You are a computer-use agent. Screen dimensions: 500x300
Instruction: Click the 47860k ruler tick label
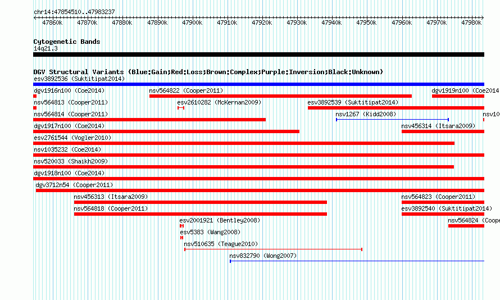[x=52, y=22]
